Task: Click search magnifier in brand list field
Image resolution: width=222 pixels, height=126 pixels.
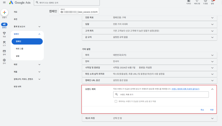Action: pos(117,94)
